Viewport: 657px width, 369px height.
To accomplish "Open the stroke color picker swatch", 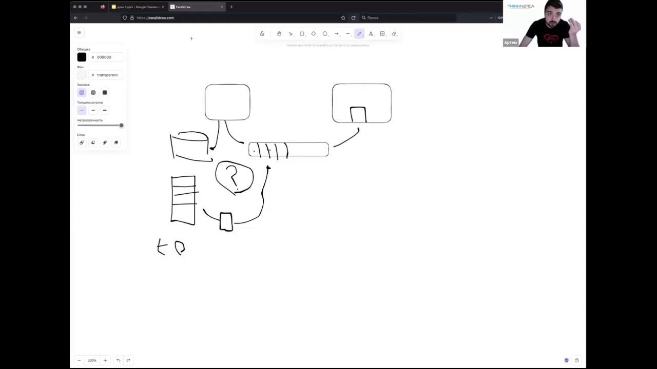I will [x=82, y=57].
